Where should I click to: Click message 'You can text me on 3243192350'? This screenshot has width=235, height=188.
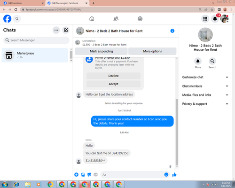pos(107,153)
